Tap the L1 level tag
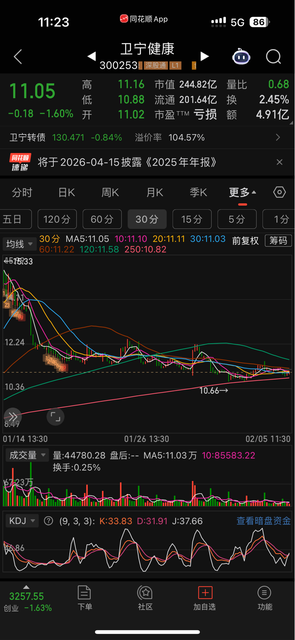The height and width of the screenshot is (640, 295). click(x=175, y=65)
